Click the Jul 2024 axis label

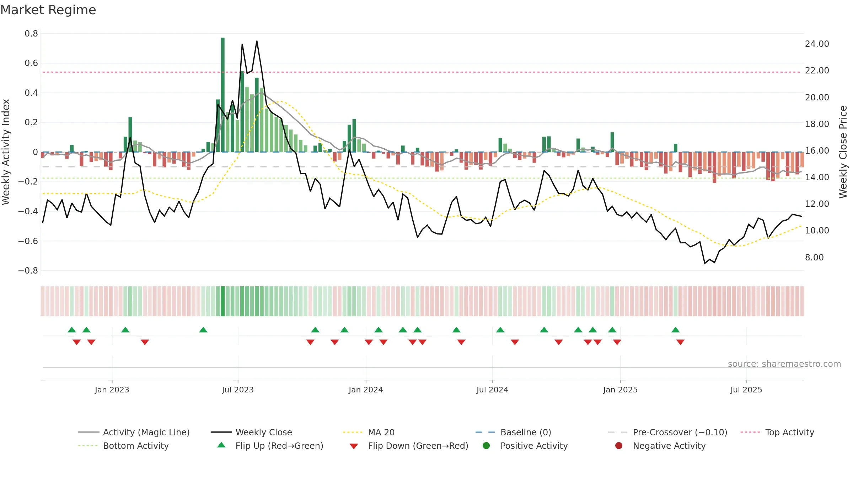(x=492, y=390)
